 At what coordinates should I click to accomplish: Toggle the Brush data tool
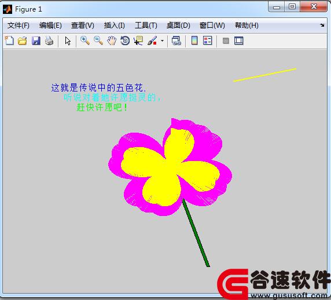pyautogui.click(x=152, y=41)
